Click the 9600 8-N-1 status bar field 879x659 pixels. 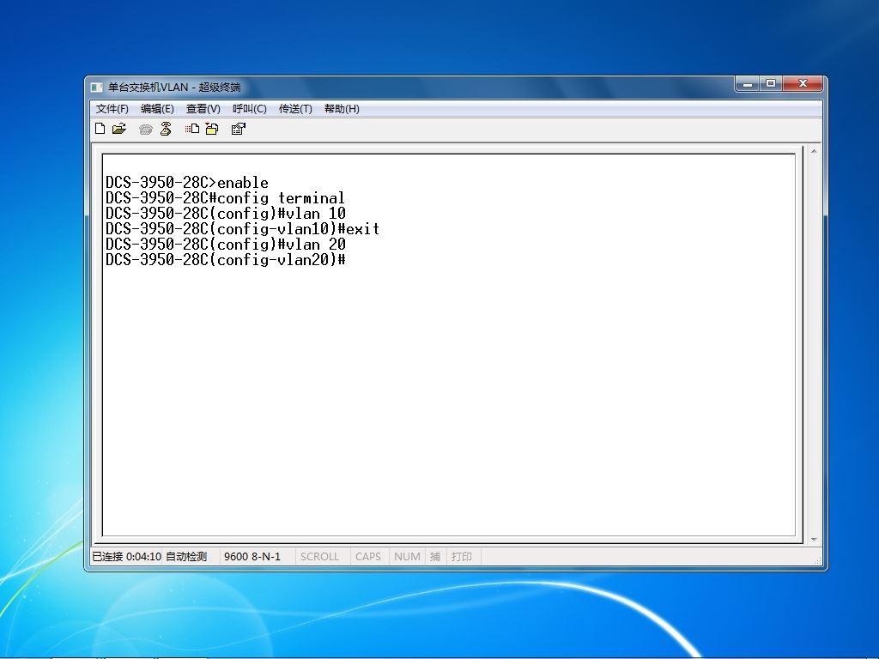point(252,556)
